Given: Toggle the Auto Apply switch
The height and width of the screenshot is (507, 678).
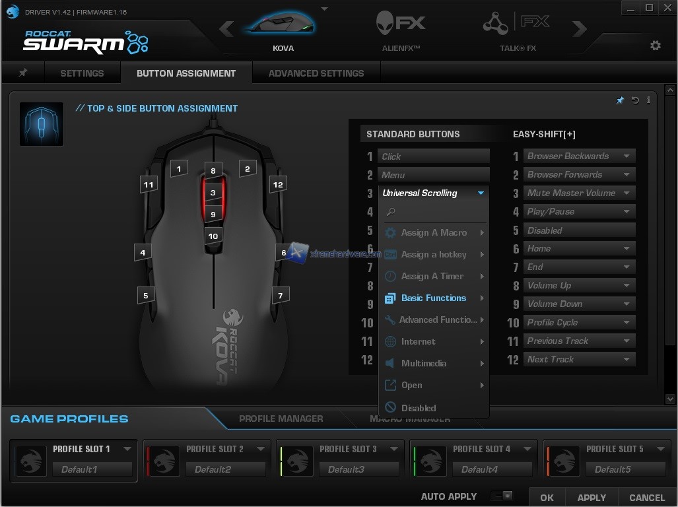Looking at the screenshot, I should (502, 496).
